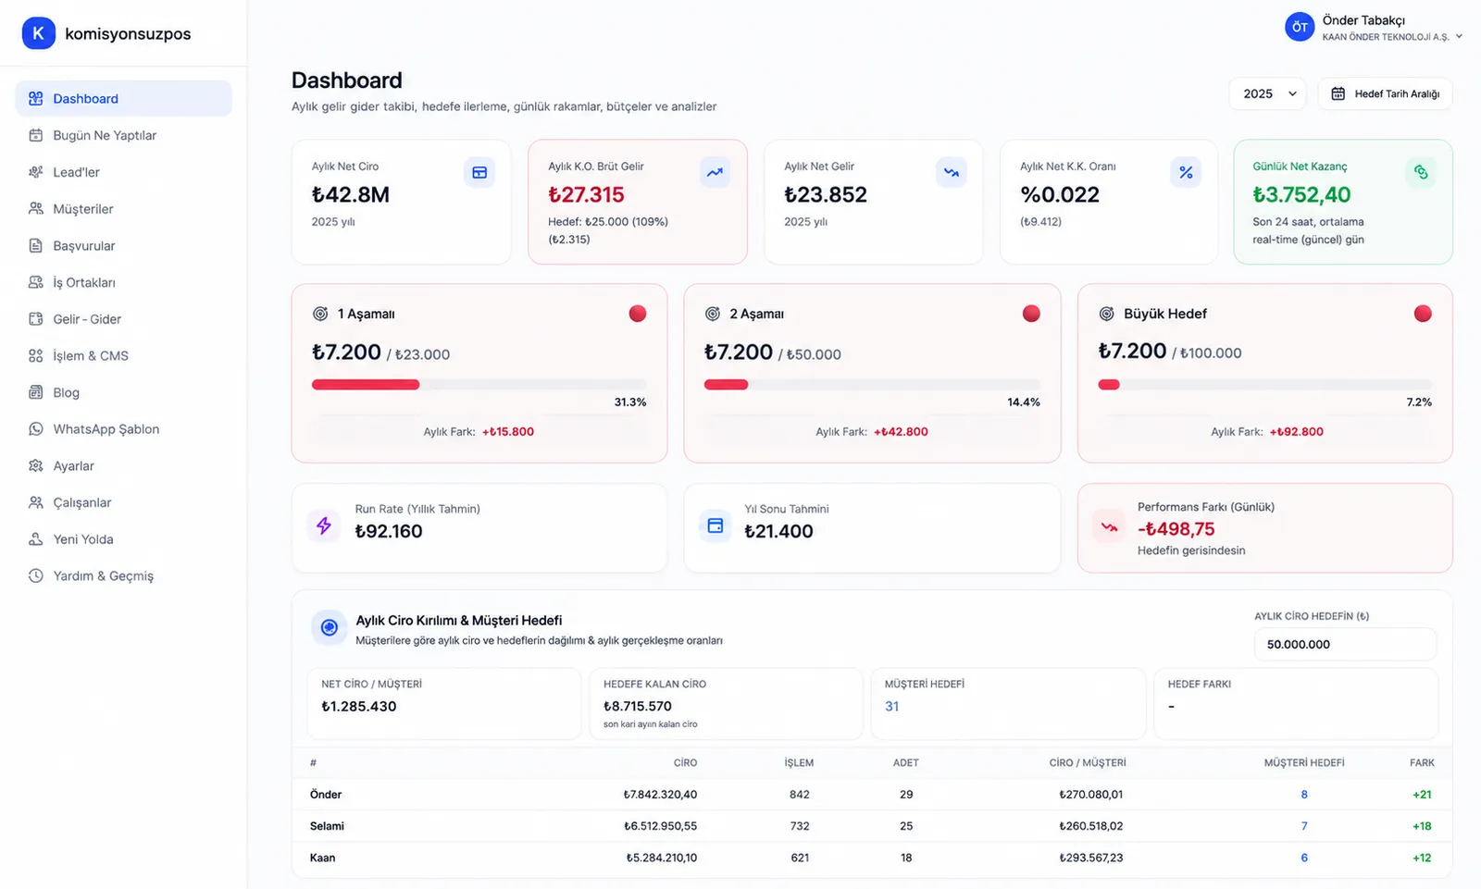The image size is (1481, 889).
Task: Click the red status dot on 1 Aşamalı
Action: (638, 314)
